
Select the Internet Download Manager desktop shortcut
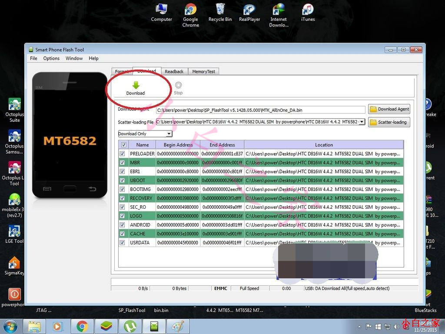(x=279, y=15)
